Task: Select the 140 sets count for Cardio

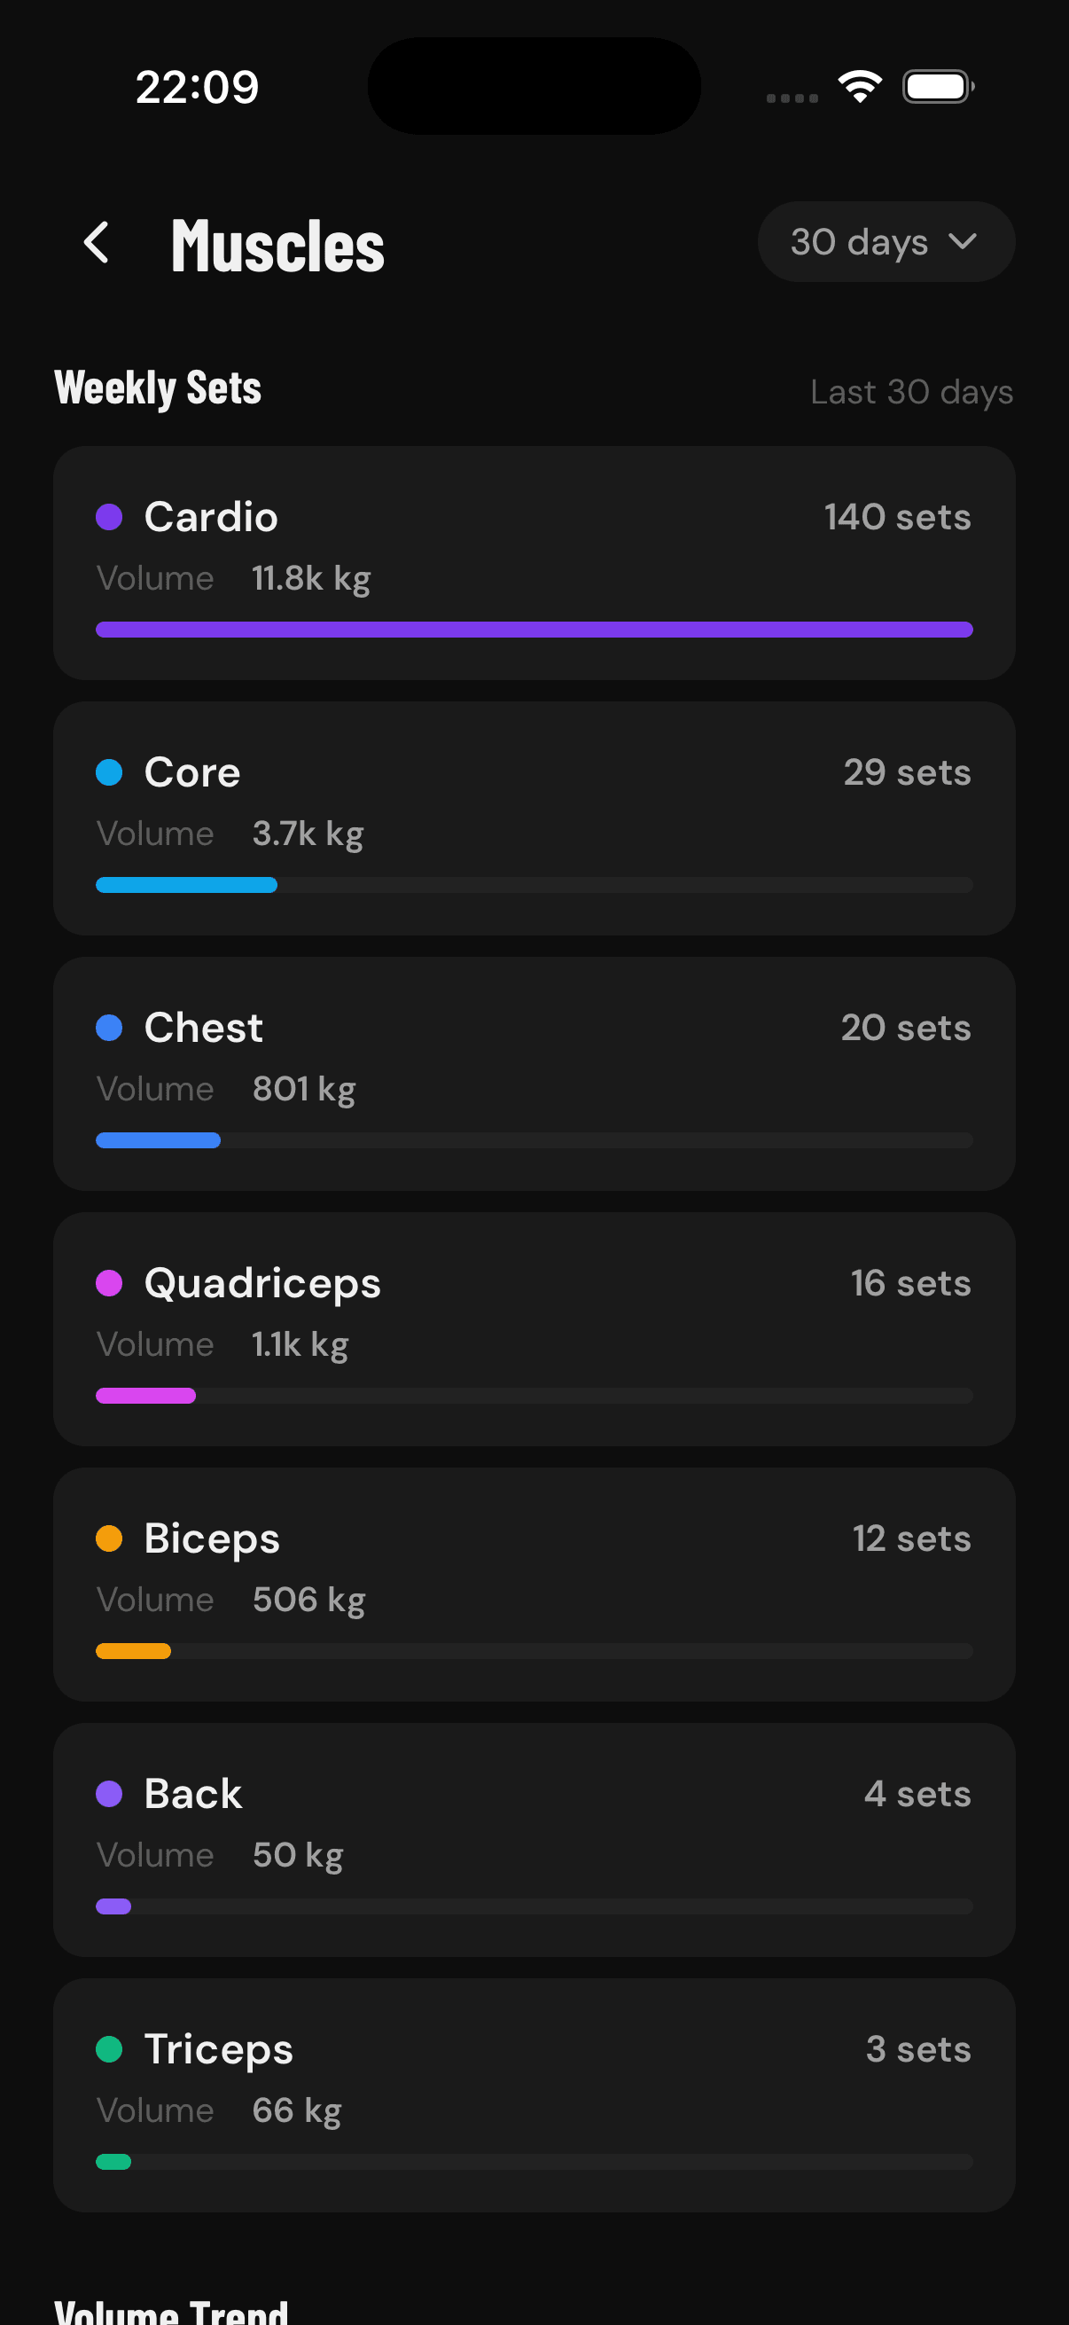Action: coord(898,516)
